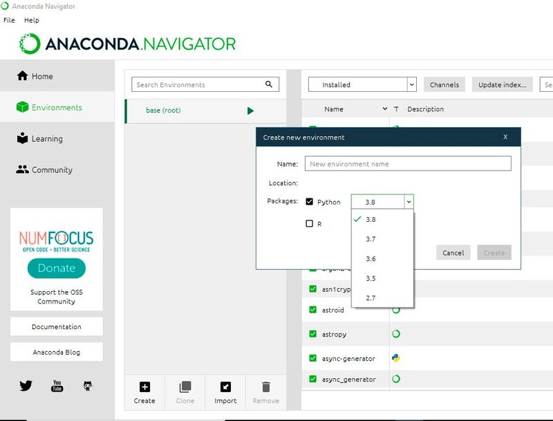Select Python version 3.8
This screenshot has width=553, height=421.
click(x=382, y=219)
